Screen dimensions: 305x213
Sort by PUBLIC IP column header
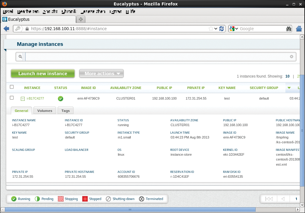tap(164, 88)
